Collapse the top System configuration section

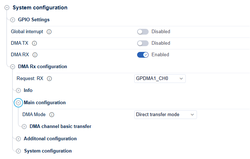pos(7,8)
